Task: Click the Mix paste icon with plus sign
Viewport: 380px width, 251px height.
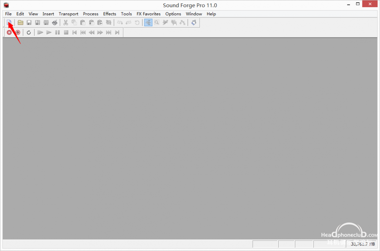Action: (x=91, y=22)
